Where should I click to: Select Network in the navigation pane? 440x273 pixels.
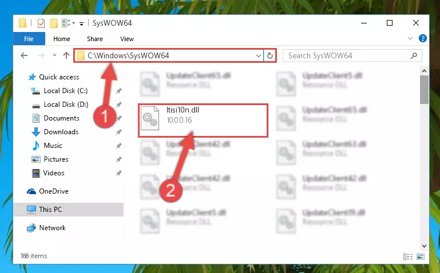tap(52, 228)
